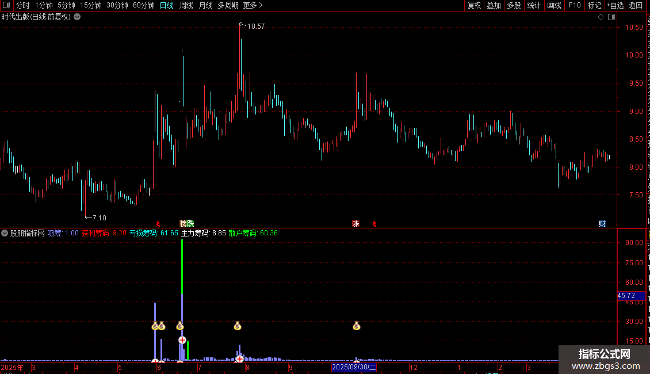Select the 15分钟 period tab
This screenshot has height=374, width=650.
(x=91, y=5)
